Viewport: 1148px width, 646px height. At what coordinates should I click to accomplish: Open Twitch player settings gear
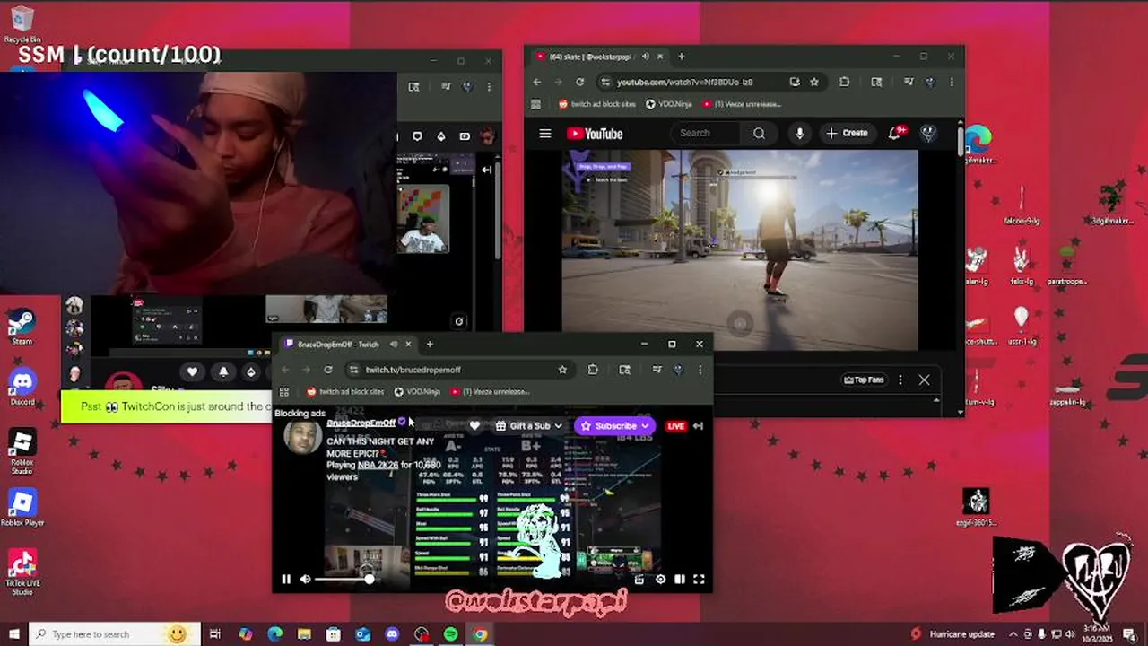tap(661, 580)
